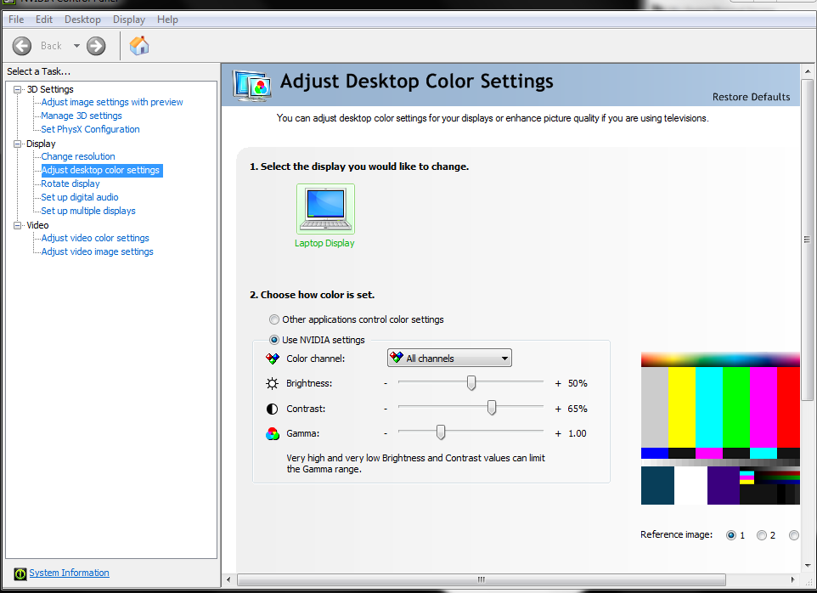Open the Back history dropdown arrow

pyautogui.click(x=76, y=46)
